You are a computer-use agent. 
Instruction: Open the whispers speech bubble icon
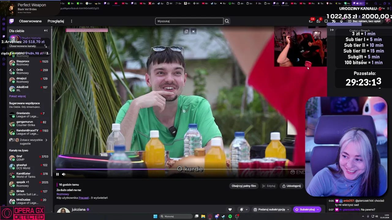(326, 21)
